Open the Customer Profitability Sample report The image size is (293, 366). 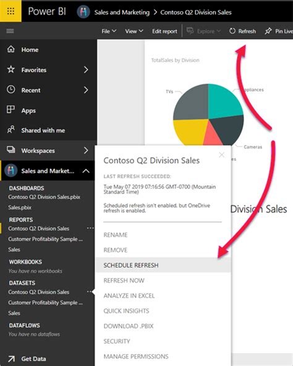46,239
